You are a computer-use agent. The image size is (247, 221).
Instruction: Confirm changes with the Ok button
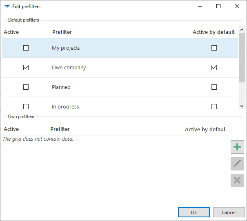194,212
